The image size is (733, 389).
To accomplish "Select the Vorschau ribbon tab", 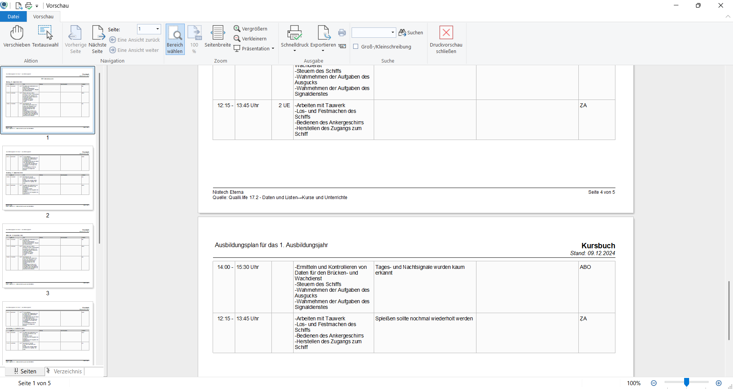I will (x=43, y=17).
